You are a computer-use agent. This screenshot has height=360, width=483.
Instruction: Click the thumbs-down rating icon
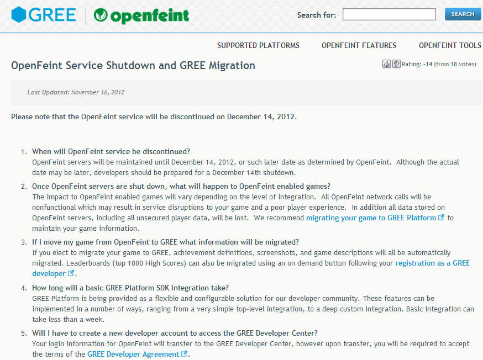point(396,64)
